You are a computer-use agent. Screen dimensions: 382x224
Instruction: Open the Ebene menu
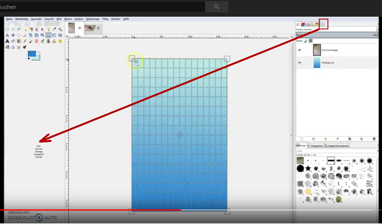[68, 19]
